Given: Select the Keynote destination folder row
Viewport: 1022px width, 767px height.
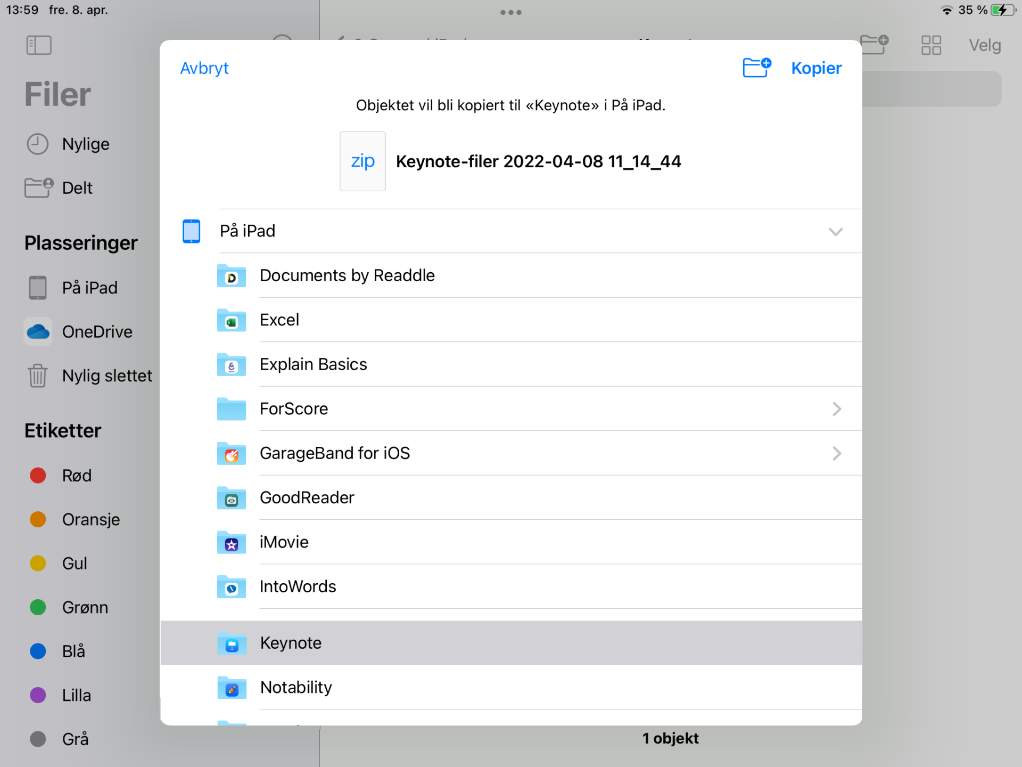Looking at the screenshot, I should click(x=511, y=643).
